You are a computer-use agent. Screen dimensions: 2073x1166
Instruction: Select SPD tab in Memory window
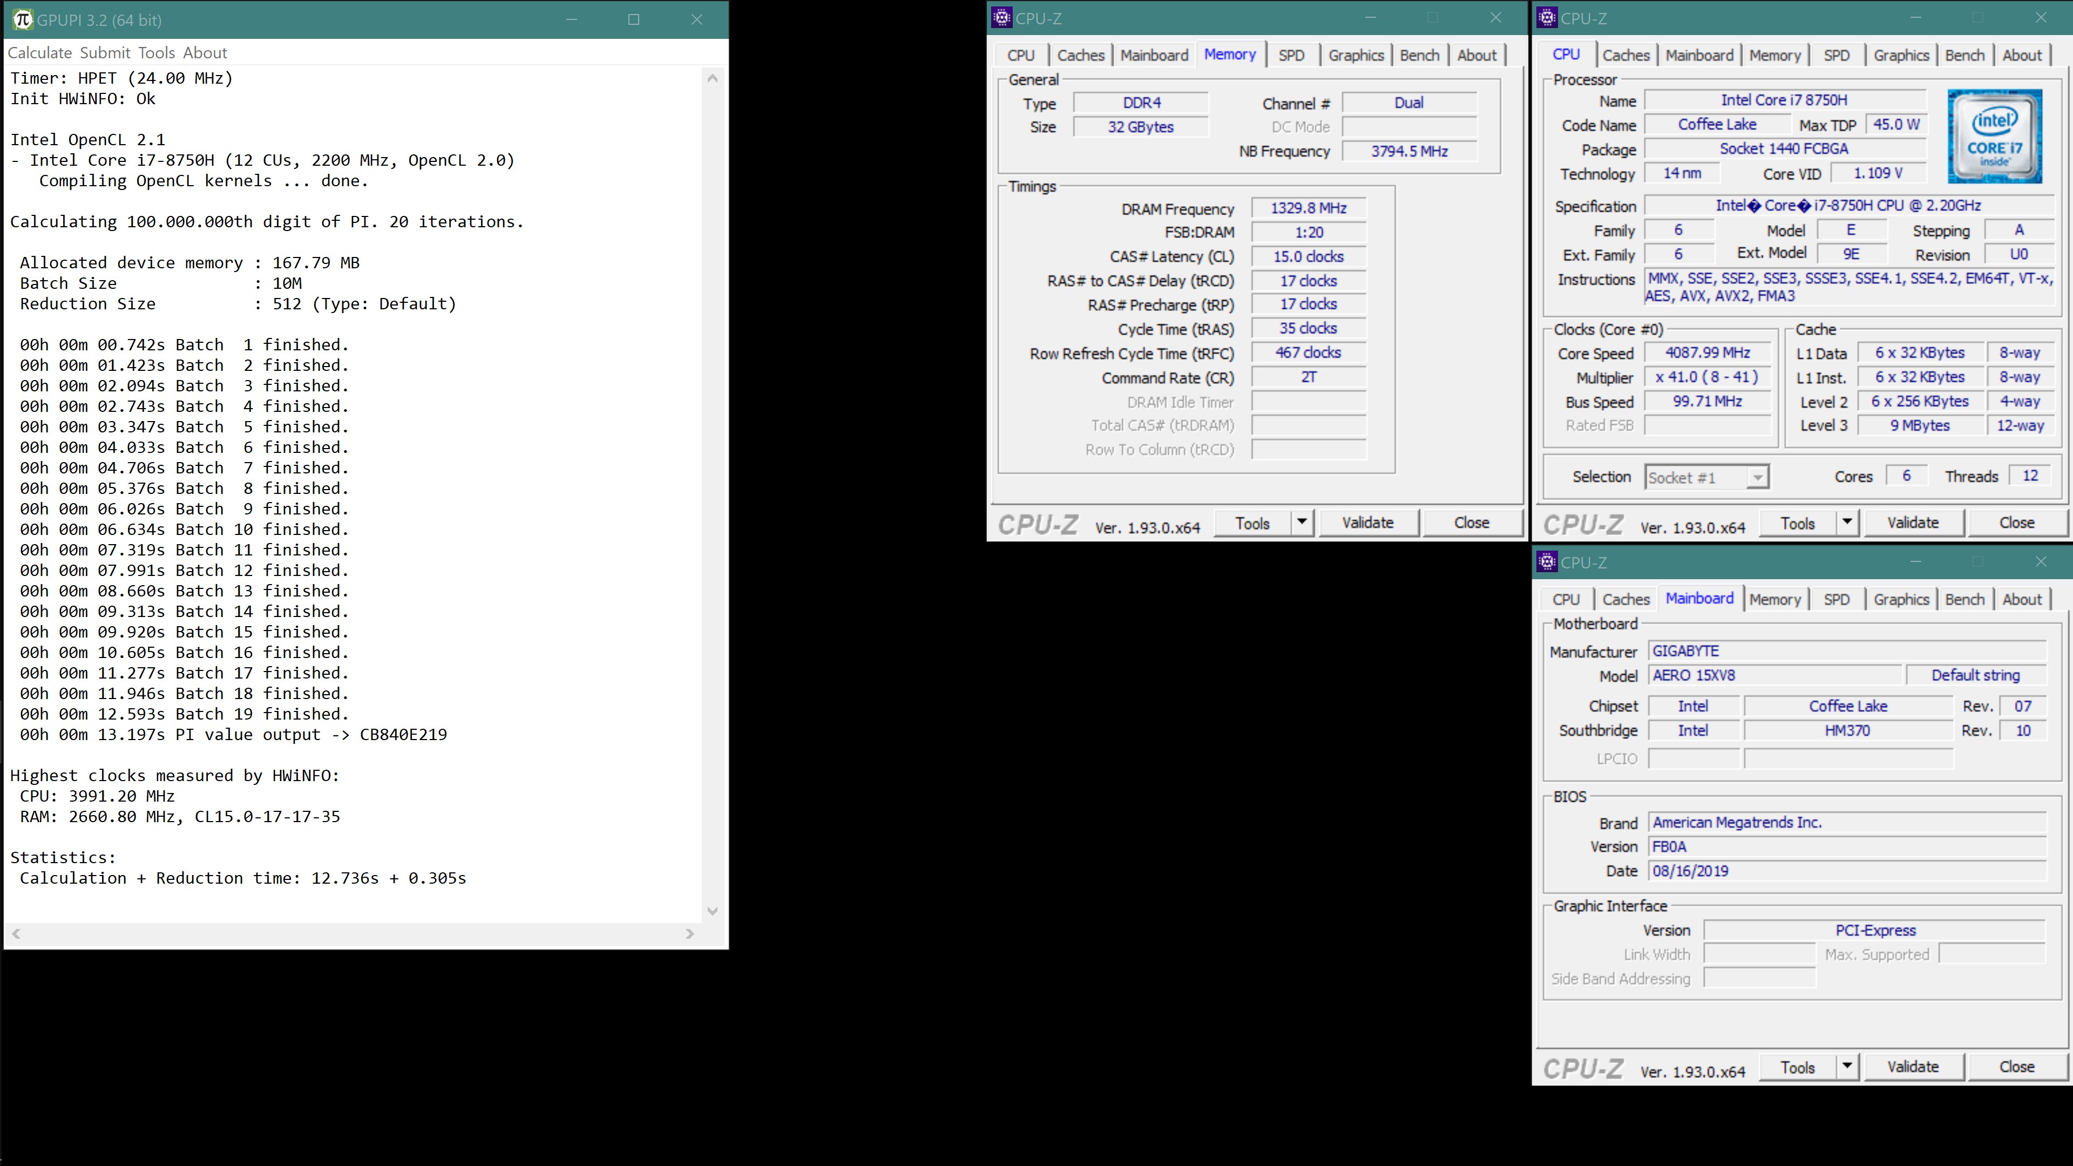[1291, 55]
